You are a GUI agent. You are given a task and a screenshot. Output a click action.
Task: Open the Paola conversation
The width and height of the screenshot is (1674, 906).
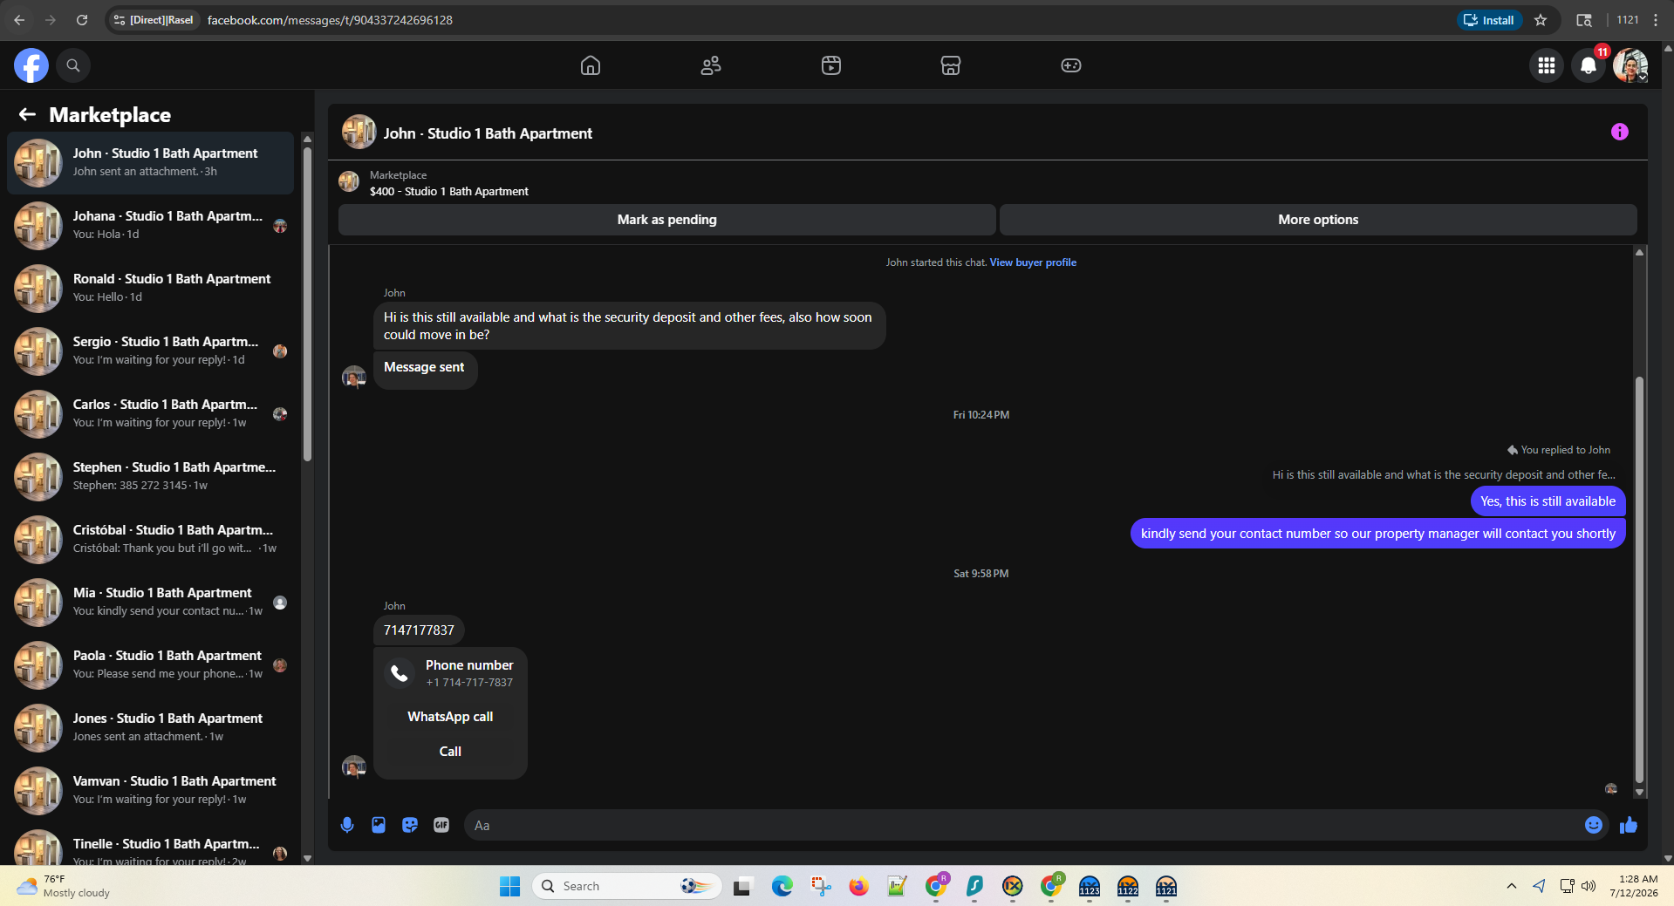pyautogui.click(x=150, y=665)
